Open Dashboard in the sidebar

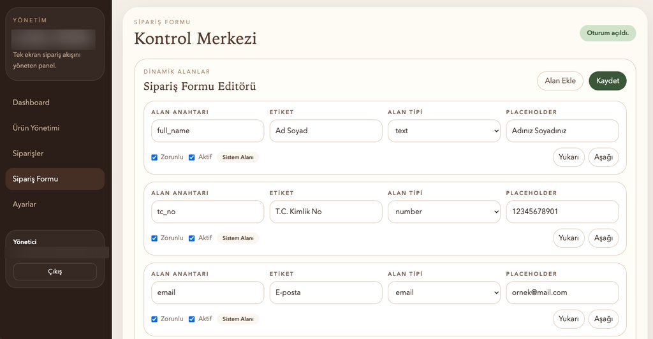31,103
